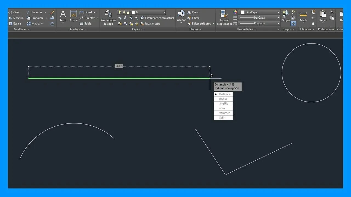The width and height of the screenshot is (351, 197).
Task: Click the Insertar block tool
Action: pyautogui.click(x=181, y=16)
